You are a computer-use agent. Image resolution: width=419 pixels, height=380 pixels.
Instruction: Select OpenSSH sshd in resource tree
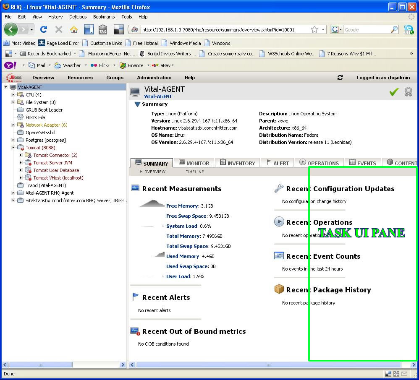[x=40, y=133]
